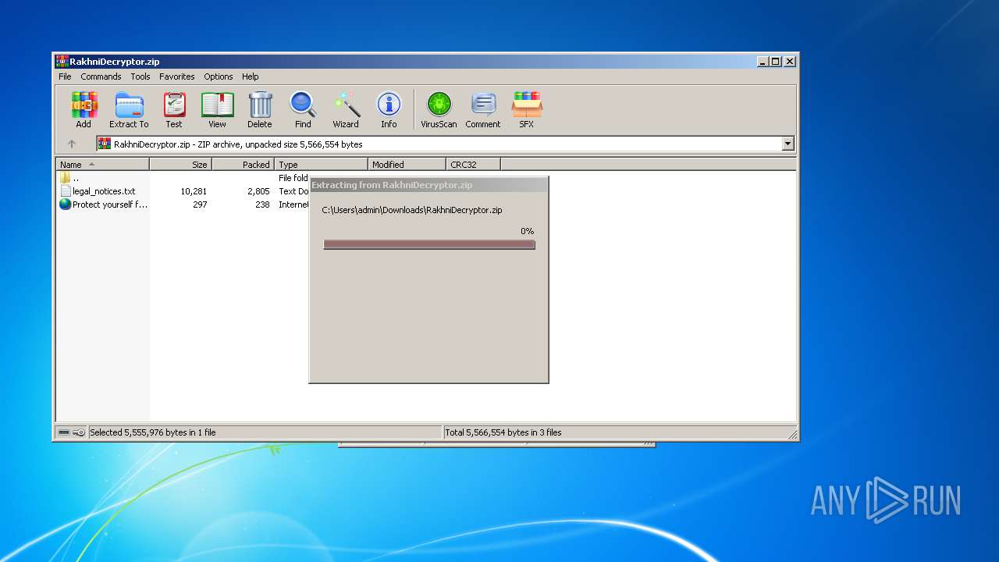The image size is (999, 562).
Task: Sort files by CRC32 column
Action: (x=473, y=164)
